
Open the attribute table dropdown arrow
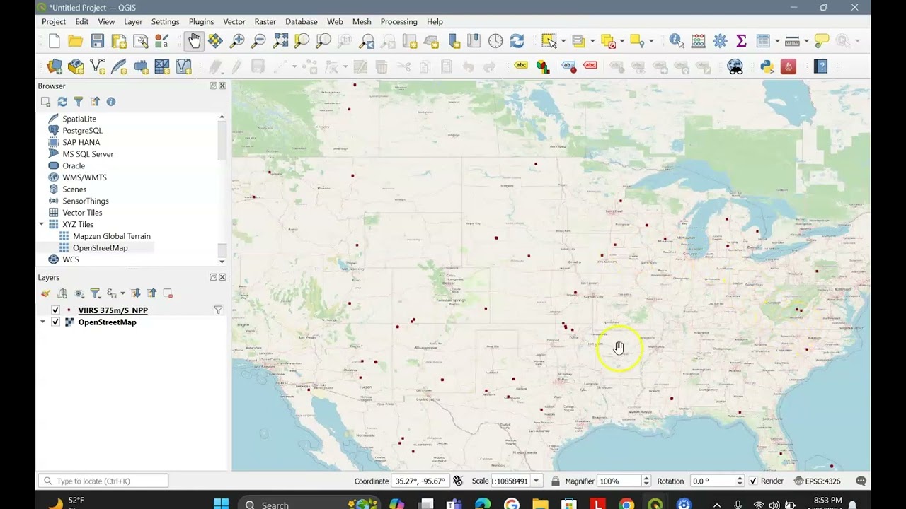[x=777, y=41]
